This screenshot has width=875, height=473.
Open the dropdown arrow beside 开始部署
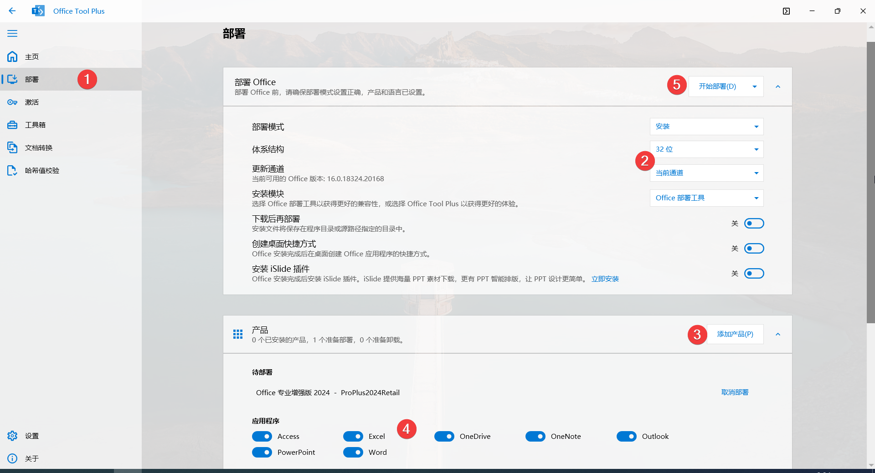pyautogui.click(x=755, y=86)
